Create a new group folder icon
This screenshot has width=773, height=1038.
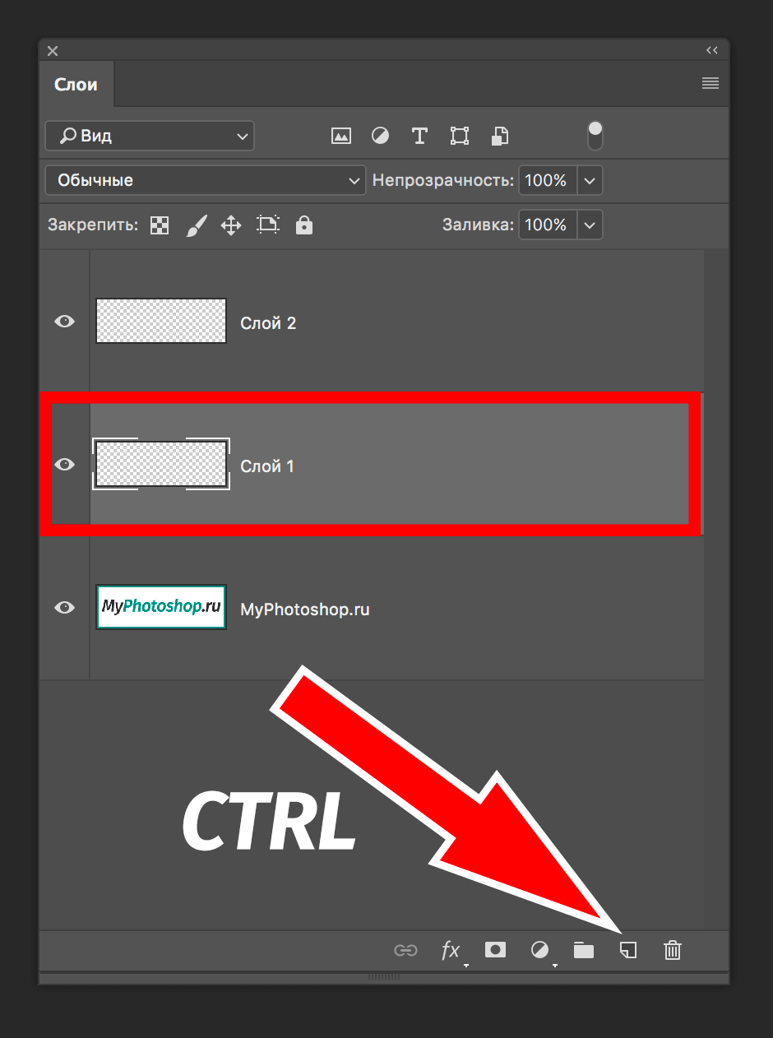[584, 951]
